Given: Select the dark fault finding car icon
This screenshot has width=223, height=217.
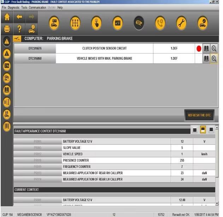Looking at the screenshot, I should [x=139, y=23].
